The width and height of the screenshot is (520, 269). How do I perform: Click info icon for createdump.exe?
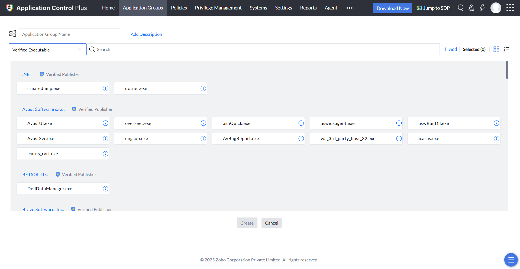[105, 89]
